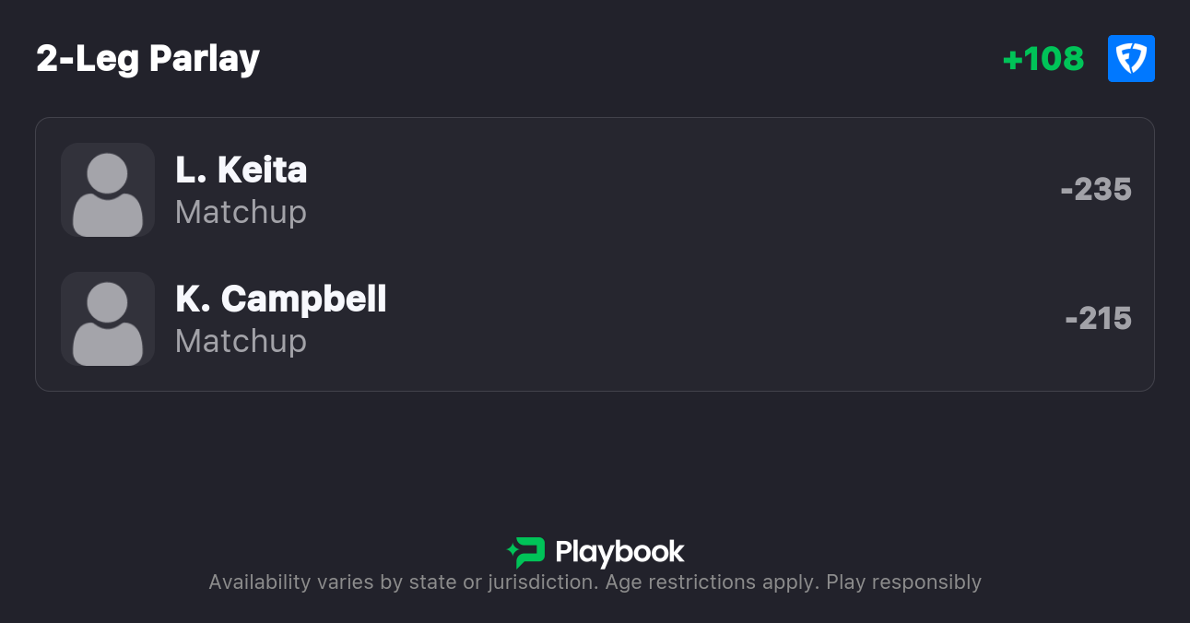Click the Playbook wordmark text
The width and height of the screenshot is (1190, 623).
pos(619,552)
